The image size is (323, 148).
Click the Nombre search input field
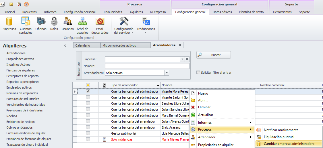point(147,66)
